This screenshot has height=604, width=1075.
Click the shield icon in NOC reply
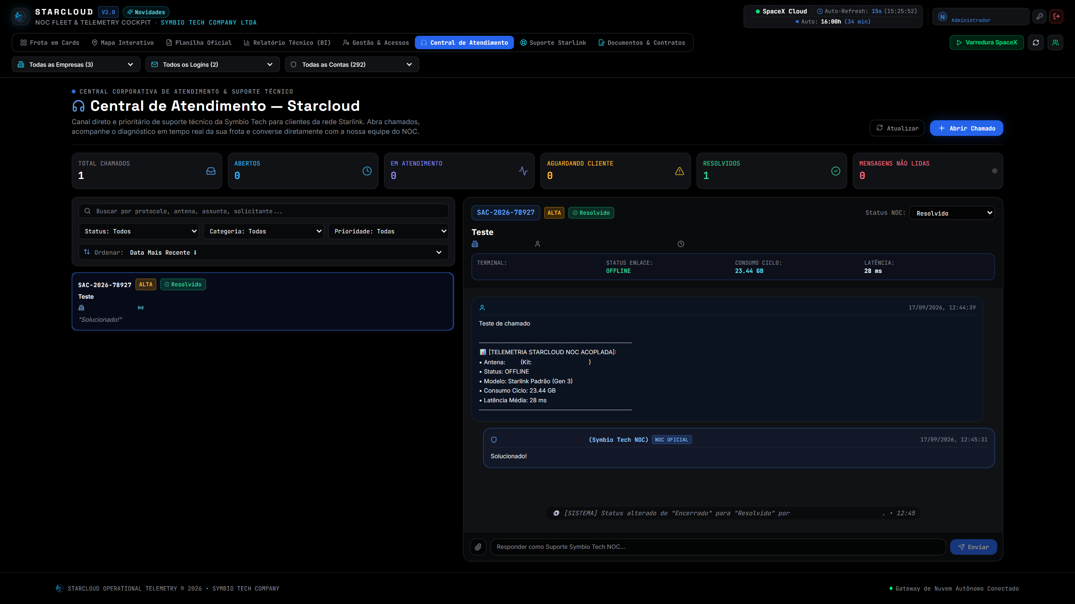[494, 440]
